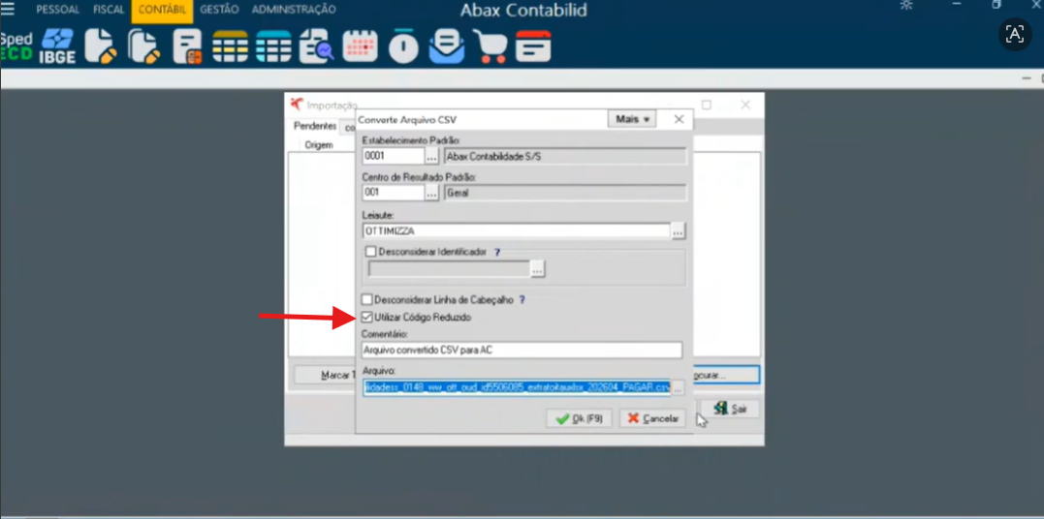The image size is (1044, 519).
Task: Open the red-topped card window icon
Action: pyautogui.click(x=533, y=46)
